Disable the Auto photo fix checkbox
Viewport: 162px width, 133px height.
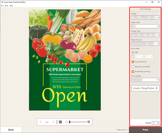(x=133, y=62)
